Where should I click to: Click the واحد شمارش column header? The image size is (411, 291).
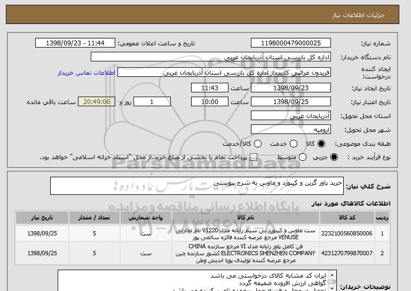pyautogui.click(x=146, y=218)
